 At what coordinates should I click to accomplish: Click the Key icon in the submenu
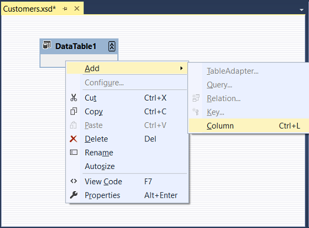196,112
